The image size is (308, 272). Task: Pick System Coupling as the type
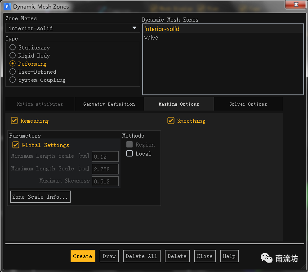pyautogui.click(x=13, y=80)
